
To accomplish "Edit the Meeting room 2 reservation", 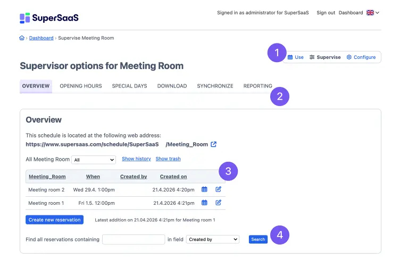I will (219, 189).
